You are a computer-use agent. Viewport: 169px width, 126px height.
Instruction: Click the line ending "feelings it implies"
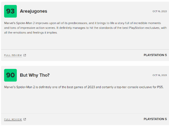point(31,33)
